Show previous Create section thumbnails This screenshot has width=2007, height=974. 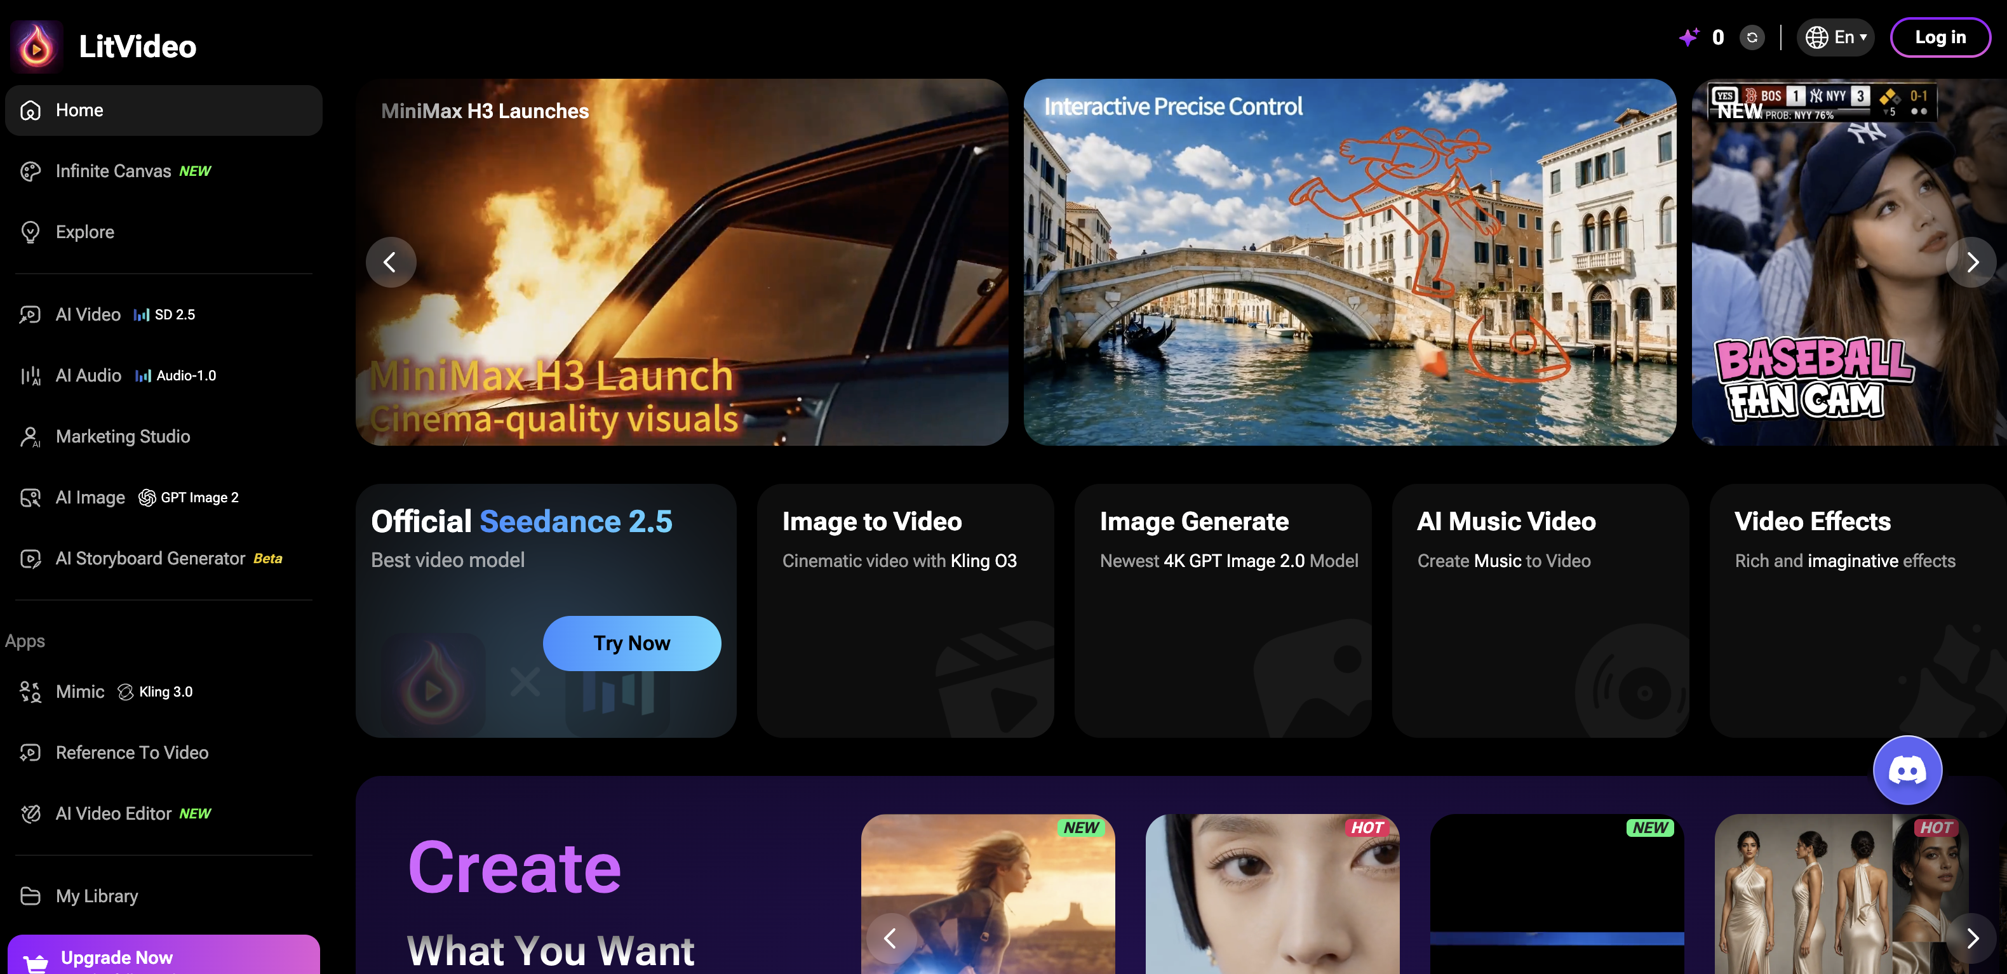890,938
